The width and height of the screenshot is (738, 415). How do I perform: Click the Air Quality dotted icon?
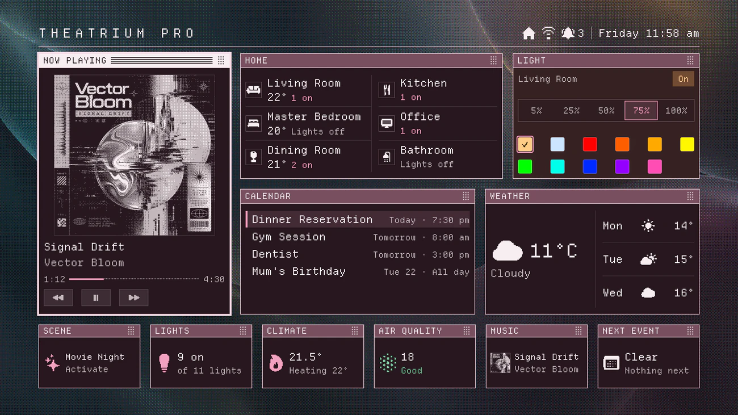[388, 363]
